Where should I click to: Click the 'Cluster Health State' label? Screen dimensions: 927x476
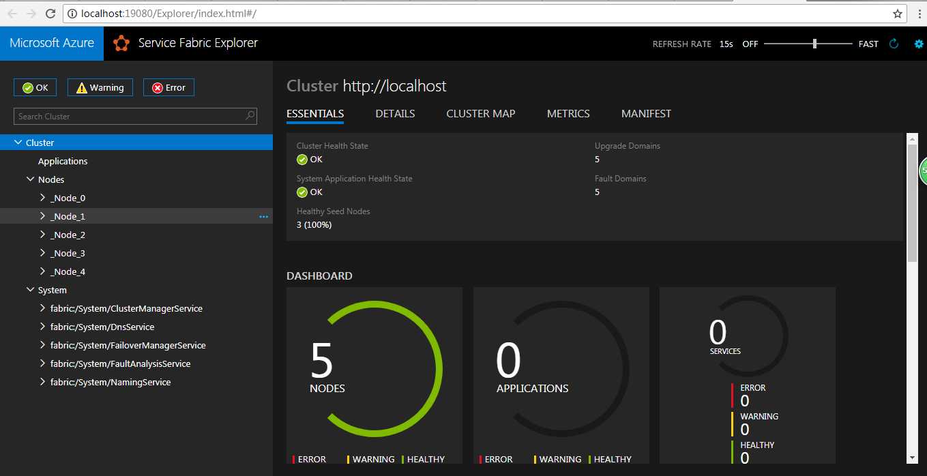[x=332, y=146]
